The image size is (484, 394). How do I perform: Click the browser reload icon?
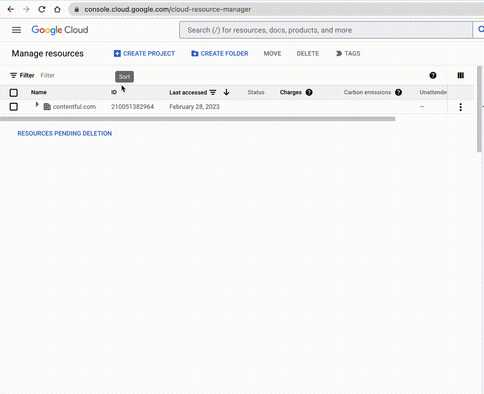(x=41, y=9)
